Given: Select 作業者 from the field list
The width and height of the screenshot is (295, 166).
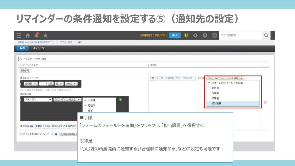Looking at the screenshot, I should [x=233, y=99].
